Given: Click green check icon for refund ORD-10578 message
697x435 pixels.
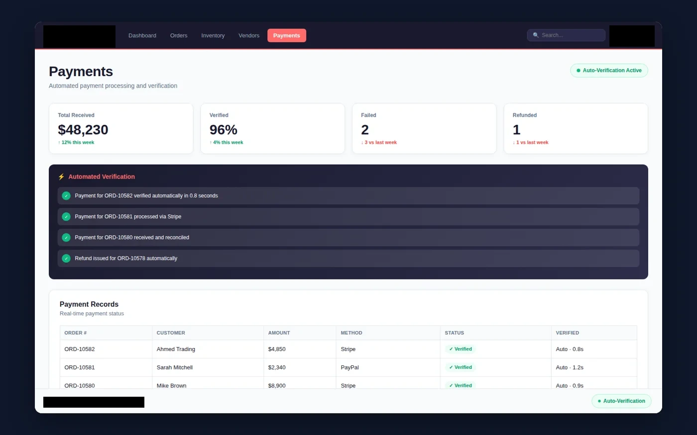Looking at the screenshot, I should pyautogui.click(x=66, y=259).
